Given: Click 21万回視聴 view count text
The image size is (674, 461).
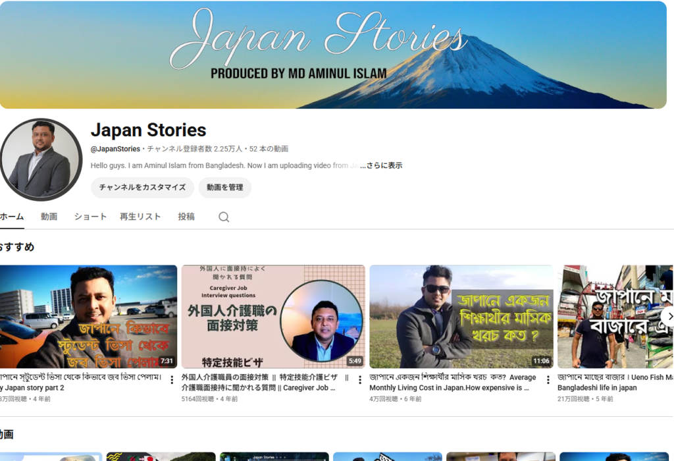Looking at the screenshot, I should tap(573, 399).
